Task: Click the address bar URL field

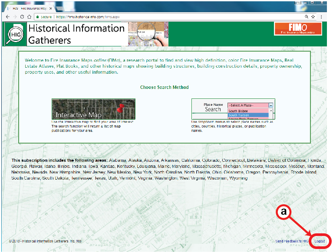Action: pyautogui.click(x=174, y=16)
